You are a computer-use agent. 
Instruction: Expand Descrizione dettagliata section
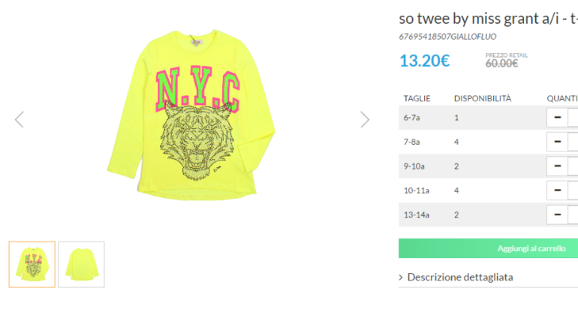click(x=459, y=277)
